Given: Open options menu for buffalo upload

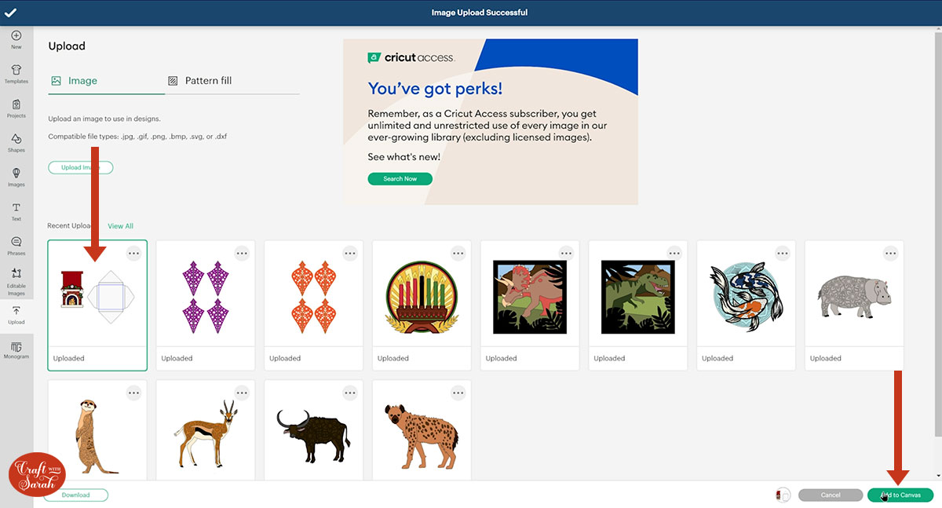Looking at the screenshot, I should tap(350, 393).
